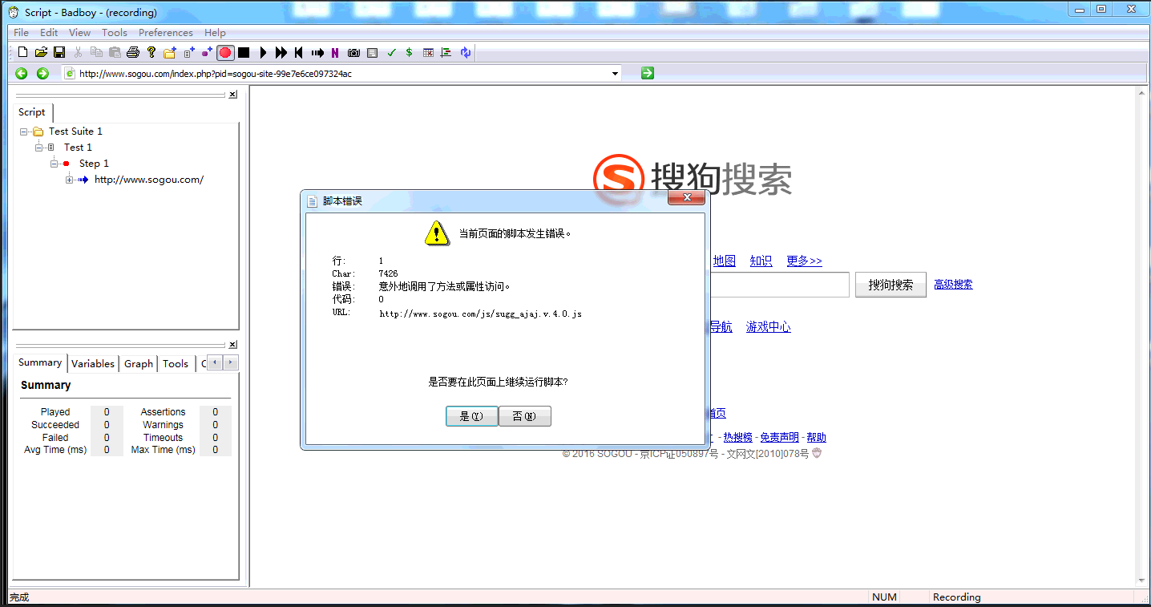Image resolution: width=1151 pixels, height=607 pixels.
Task: Click 是(Y) in the script error dialog
Action: (471, 416)
